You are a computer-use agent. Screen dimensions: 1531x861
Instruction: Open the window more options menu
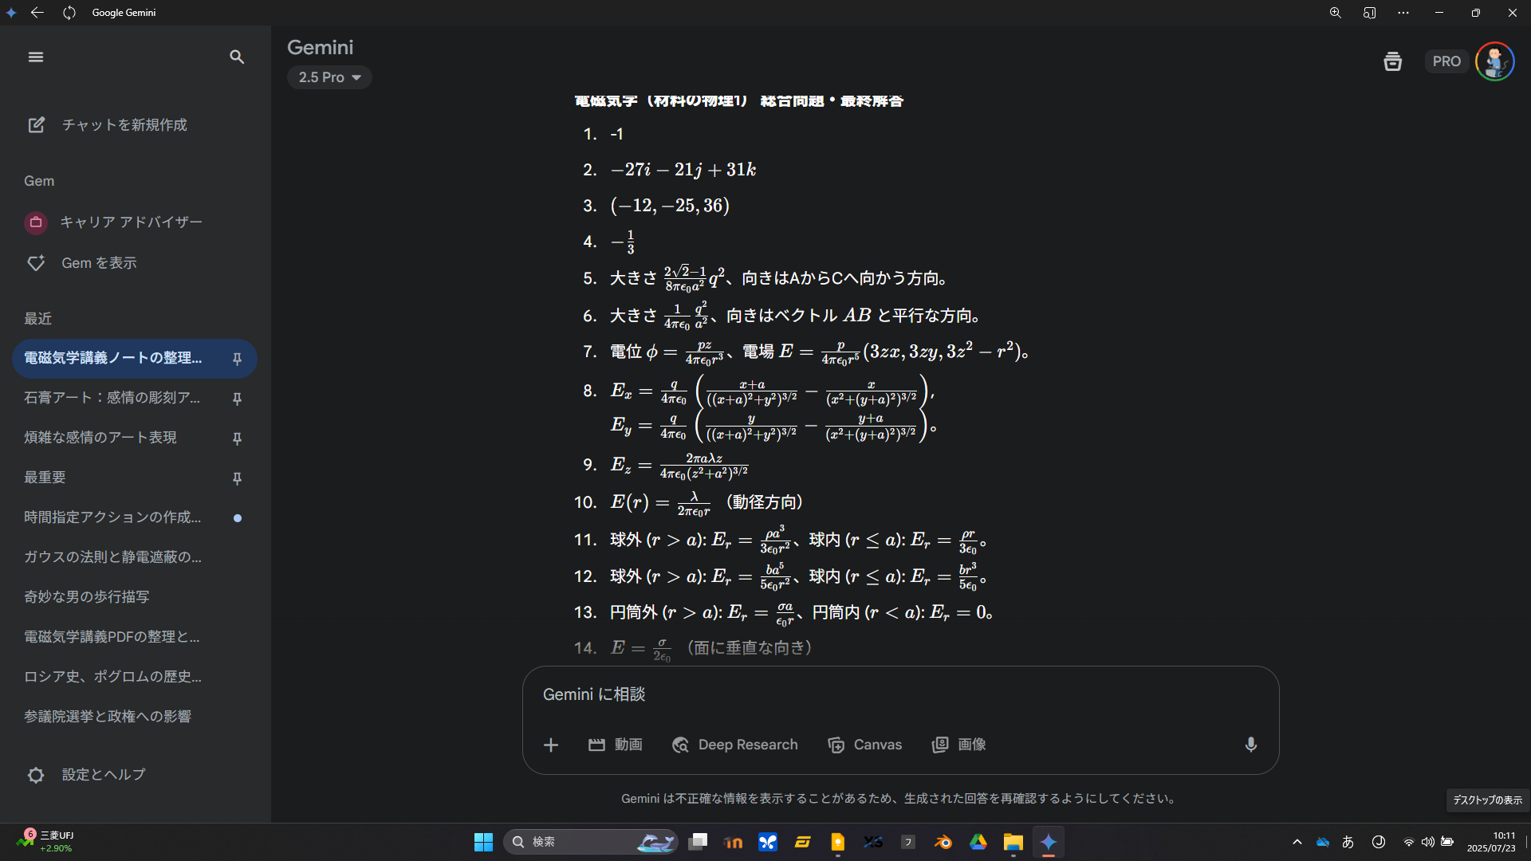(x=1403, y=13)
